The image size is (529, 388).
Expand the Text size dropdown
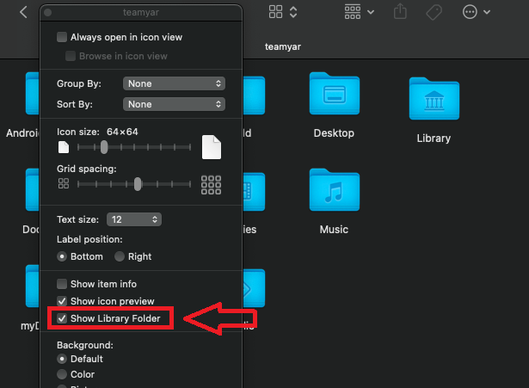pos(133,219)
